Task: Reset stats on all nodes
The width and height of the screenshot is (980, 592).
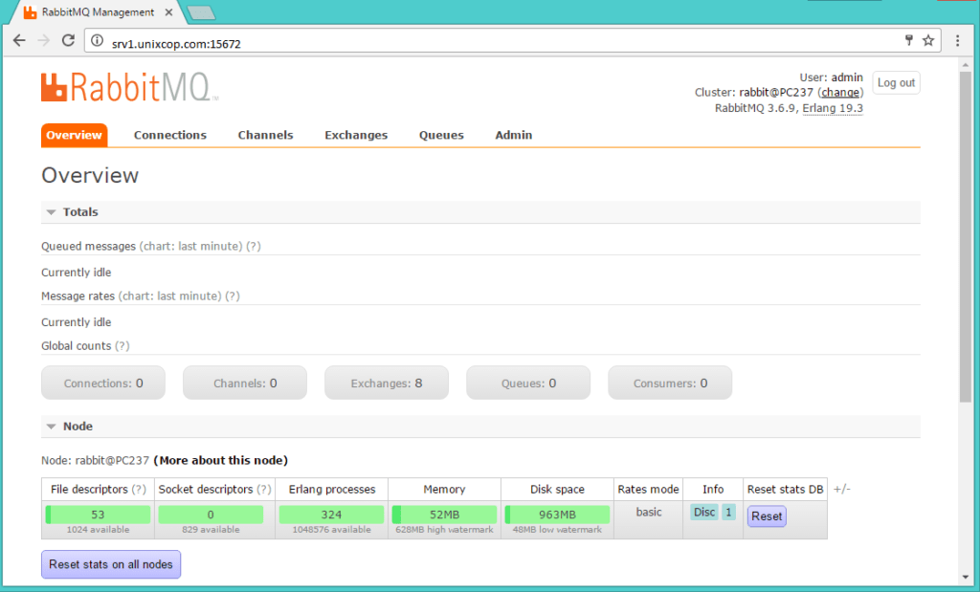Action: tap(111, 564)
